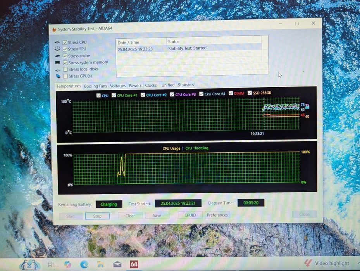
Task: Switch to the Temperatures tab
Action: tap(69, 86)
